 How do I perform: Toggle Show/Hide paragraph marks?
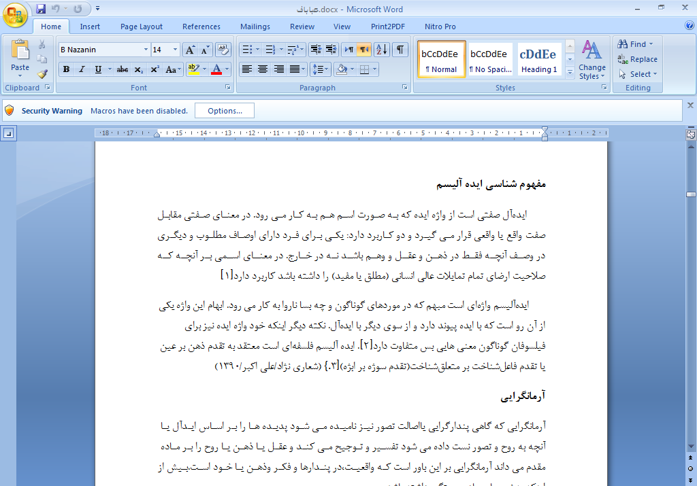[x=401, y=50]
